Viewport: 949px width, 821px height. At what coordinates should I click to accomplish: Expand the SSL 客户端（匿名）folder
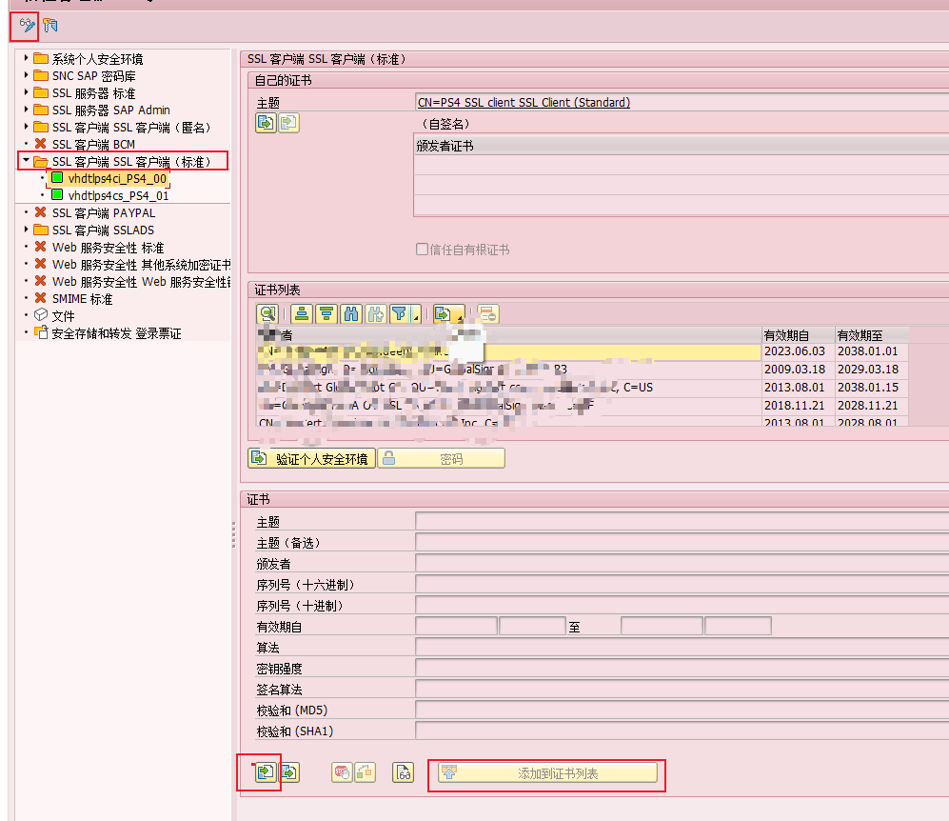(26, 127)
